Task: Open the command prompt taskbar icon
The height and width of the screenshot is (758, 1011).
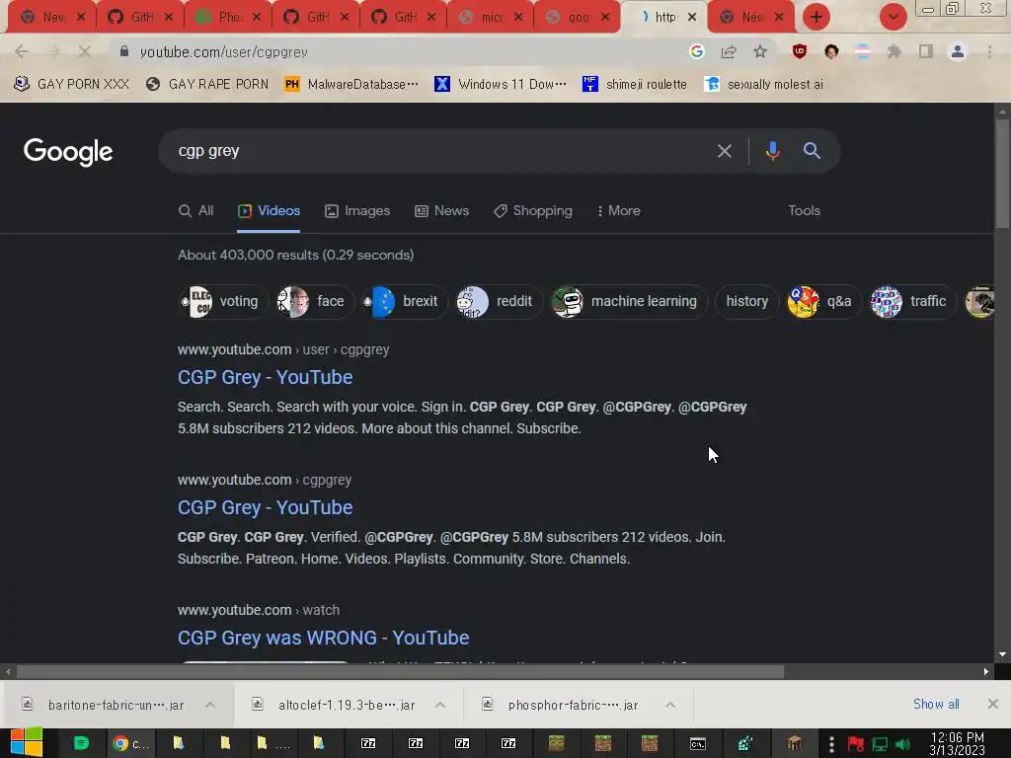Action: click(698, 744)
